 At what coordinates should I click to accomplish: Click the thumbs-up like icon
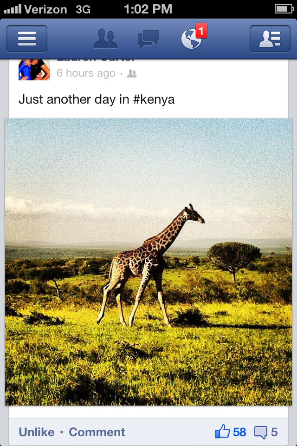pos(222,432)
